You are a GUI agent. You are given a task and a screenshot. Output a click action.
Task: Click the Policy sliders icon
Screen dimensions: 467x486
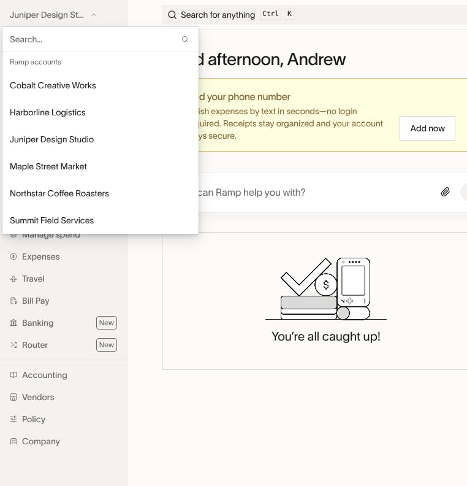tap(13, 419)
